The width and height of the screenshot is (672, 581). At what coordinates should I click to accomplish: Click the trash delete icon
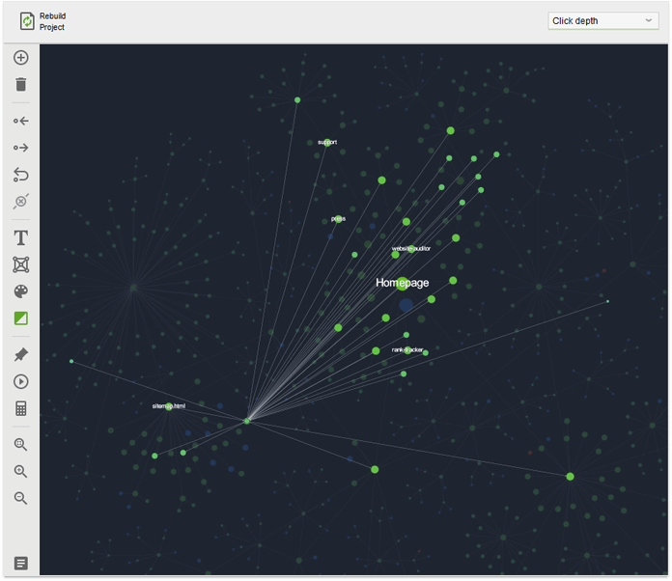point(21,85)
